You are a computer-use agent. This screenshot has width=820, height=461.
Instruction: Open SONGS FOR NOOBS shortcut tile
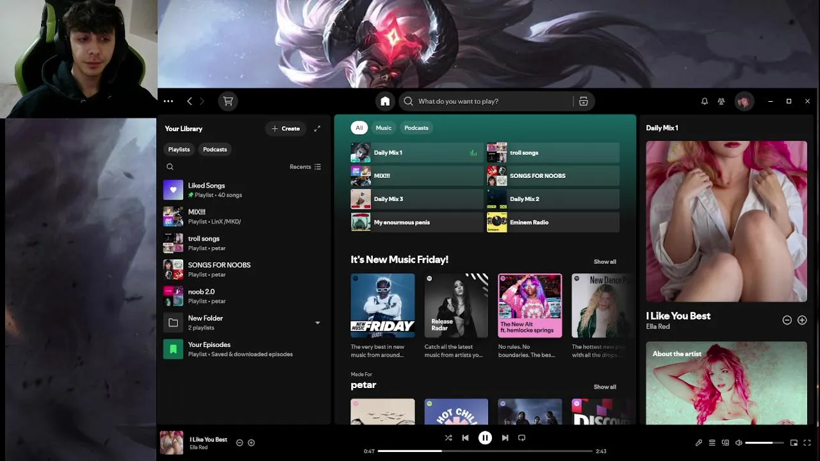[553, 176]
